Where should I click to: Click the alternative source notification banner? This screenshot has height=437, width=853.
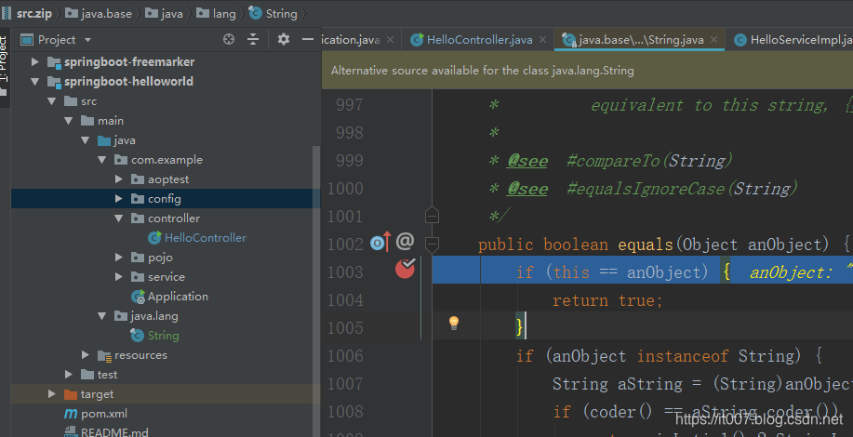point(588,71)
